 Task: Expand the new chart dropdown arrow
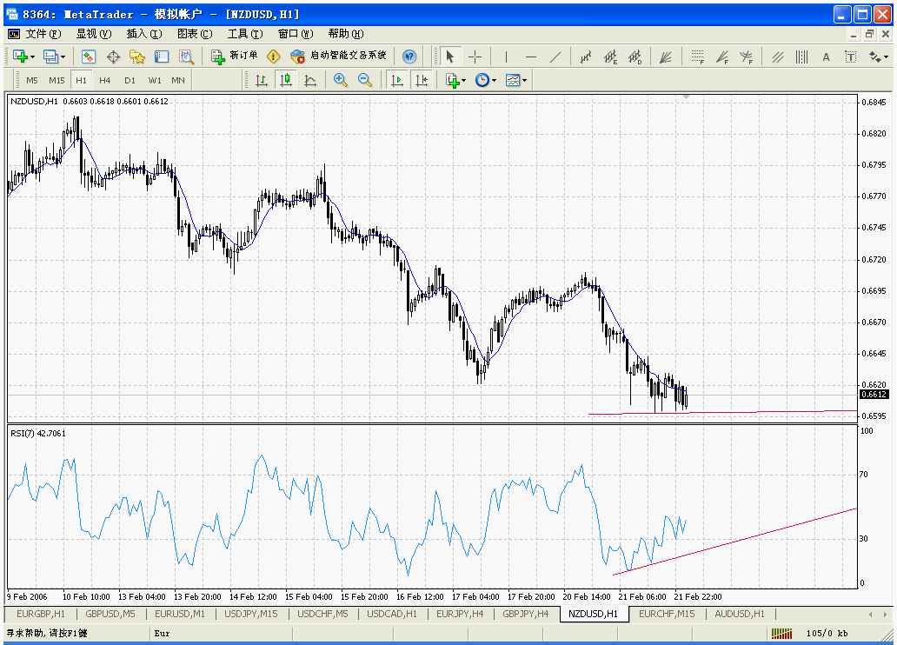coord(33,57)
